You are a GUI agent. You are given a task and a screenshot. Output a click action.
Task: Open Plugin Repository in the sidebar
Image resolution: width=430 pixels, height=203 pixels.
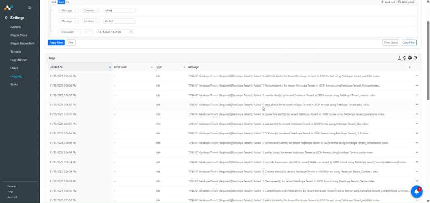[x=23, y=43]
